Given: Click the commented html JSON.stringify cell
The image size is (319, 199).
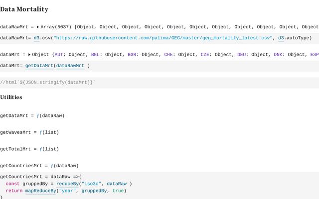Looking at the screenshot, I should [x=47, y=82].
